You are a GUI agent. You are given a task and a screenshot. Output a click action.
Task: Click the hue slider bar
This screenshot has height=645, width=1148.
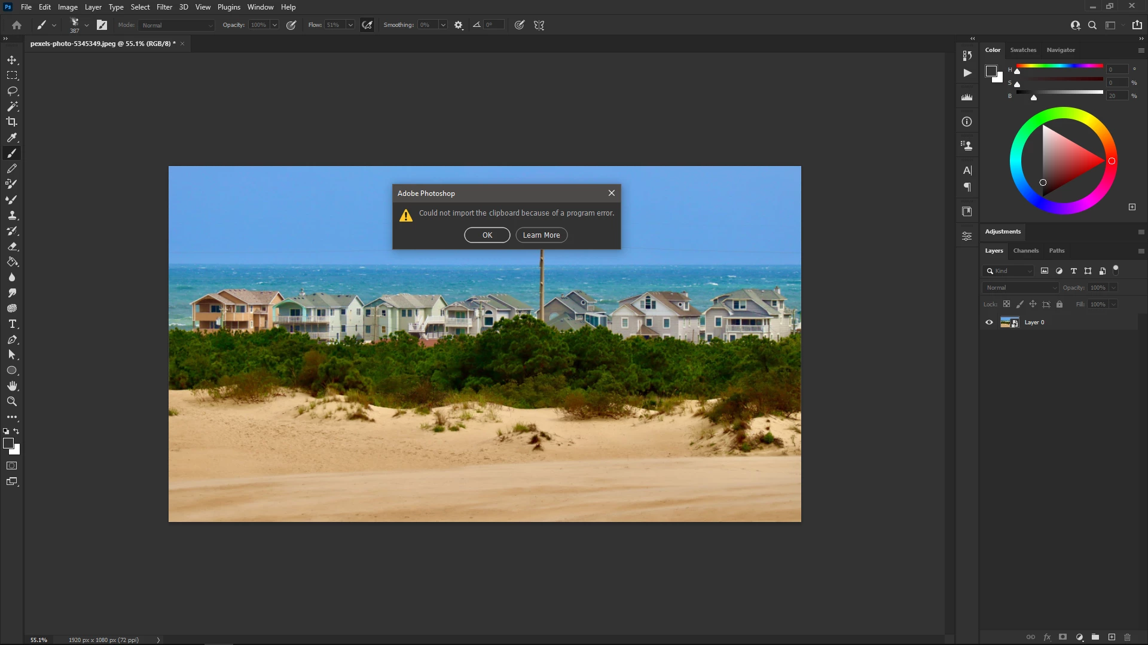[x=1060, y=66]
